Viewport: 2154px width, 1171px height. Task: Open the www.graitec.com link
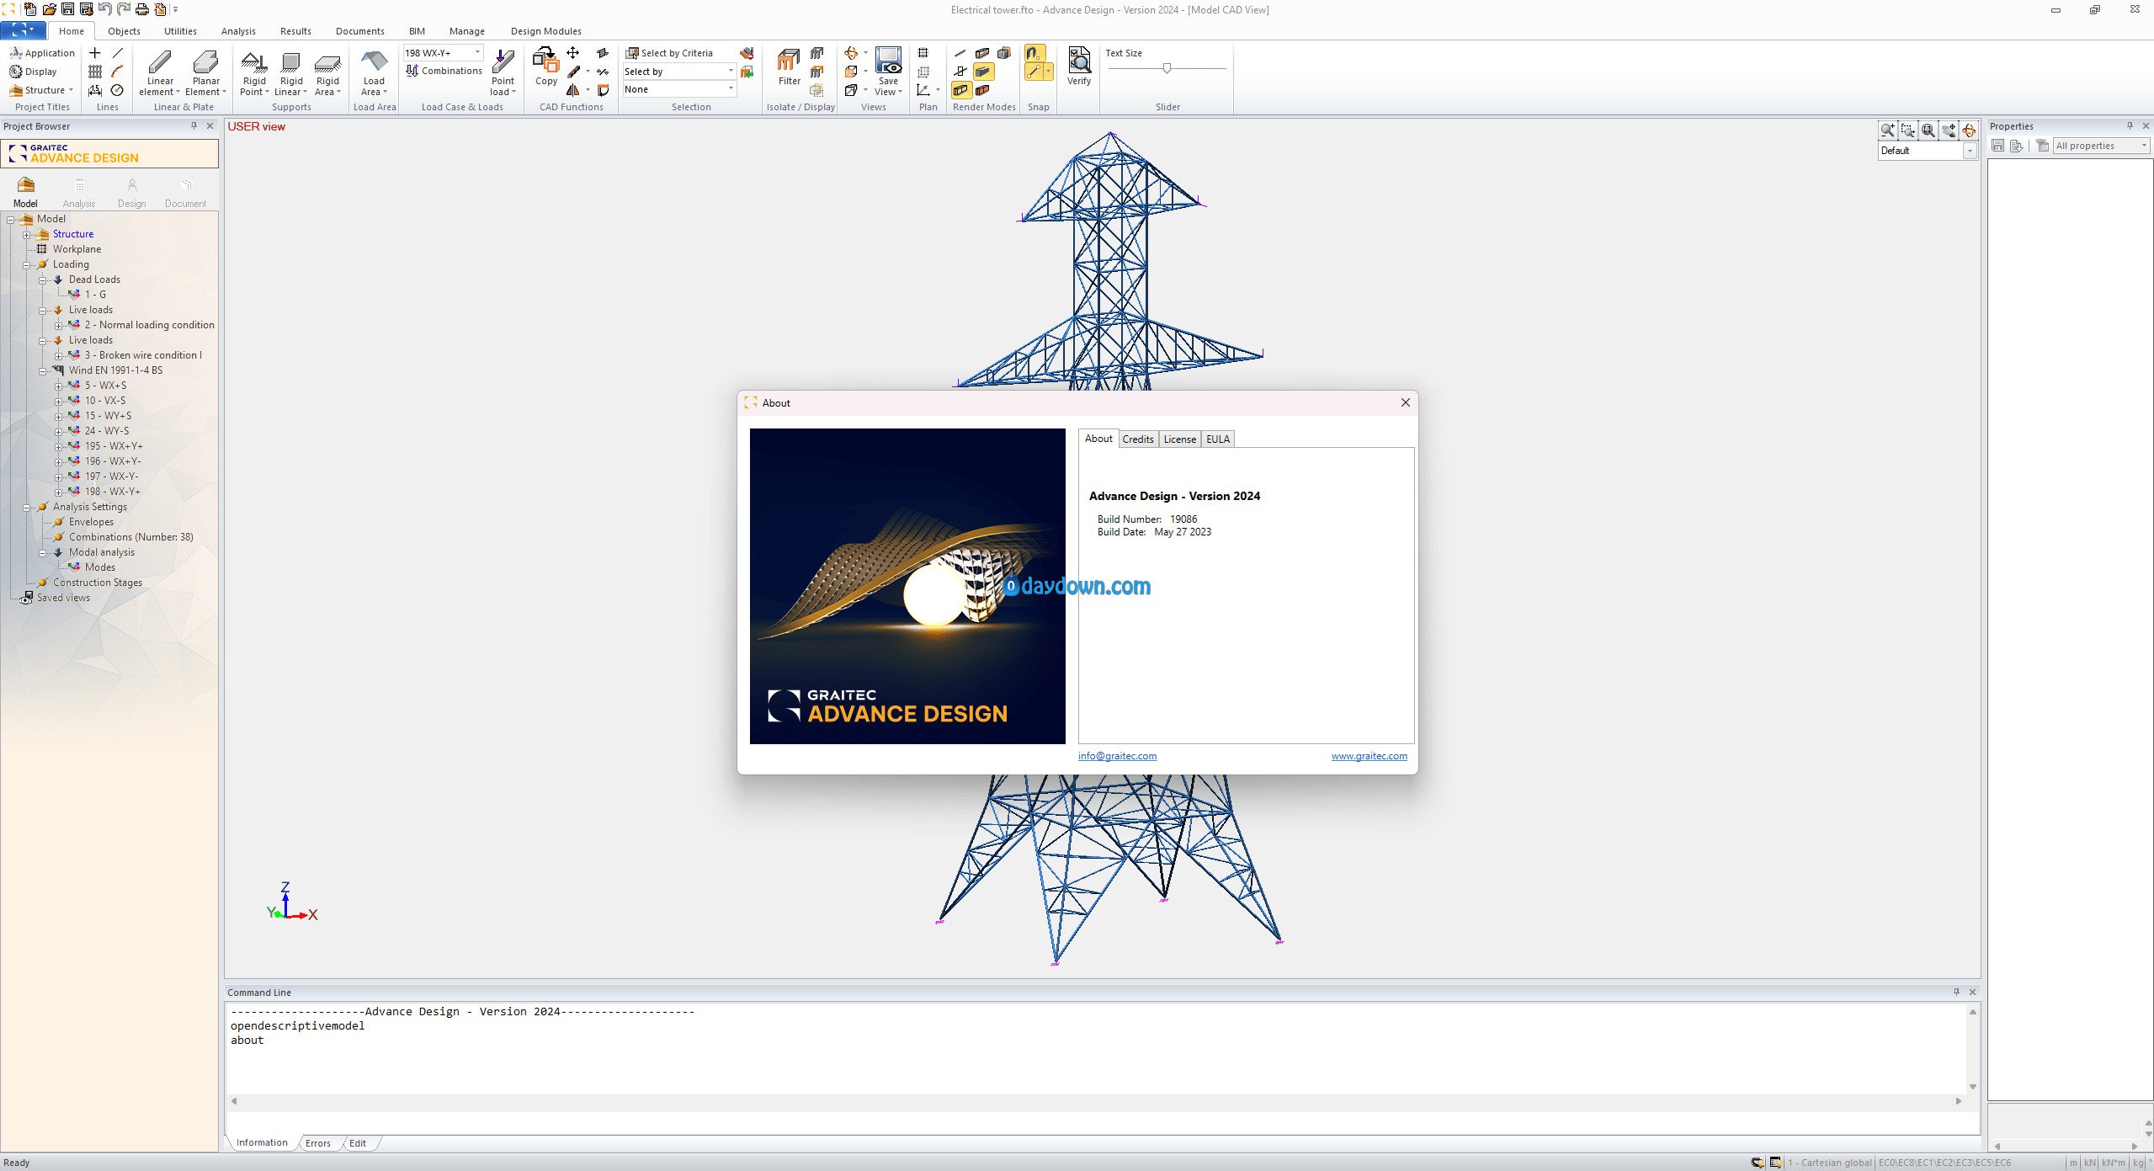pos(1369,756)
